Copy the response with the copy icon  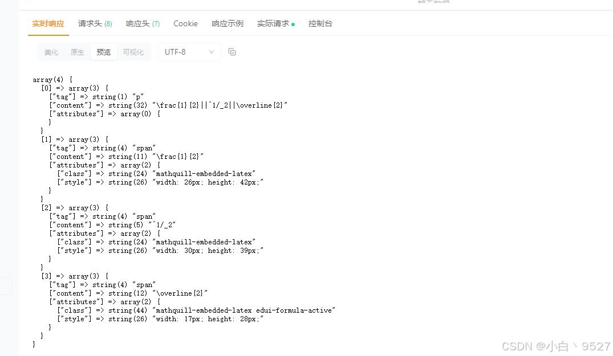coord(232,52)
